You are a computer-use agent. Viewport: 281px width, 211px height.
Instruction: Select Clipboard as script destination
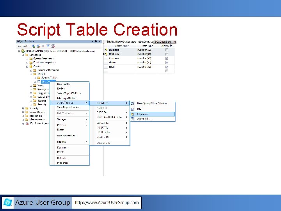click(x=152, y=114)
